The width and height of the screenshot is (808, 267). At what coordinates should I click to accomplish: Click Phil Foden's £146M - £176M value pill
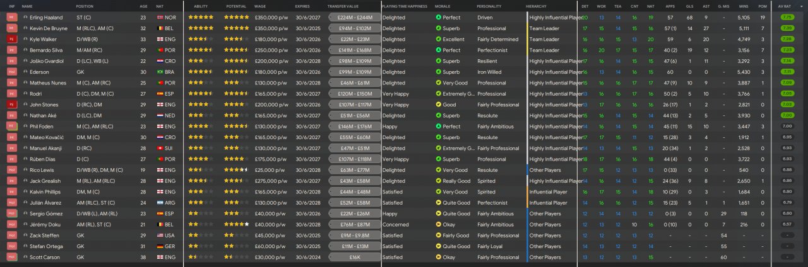tap(354, 126)
